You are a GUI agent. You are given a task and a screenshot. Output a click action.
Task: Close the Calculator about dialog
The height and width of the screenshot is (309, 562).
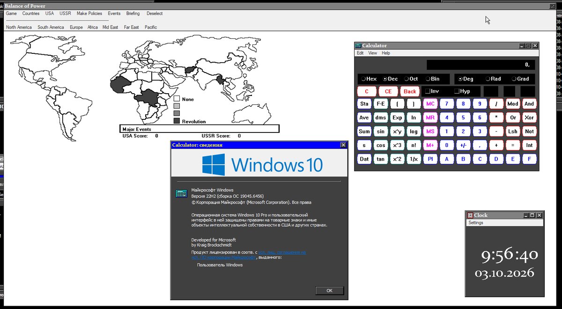coord(343,145)
